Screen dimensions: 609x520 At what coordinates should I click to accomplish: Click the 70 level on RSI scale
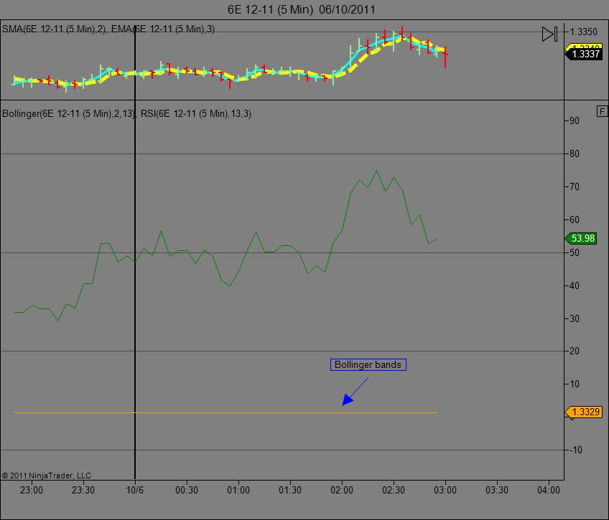575,187
